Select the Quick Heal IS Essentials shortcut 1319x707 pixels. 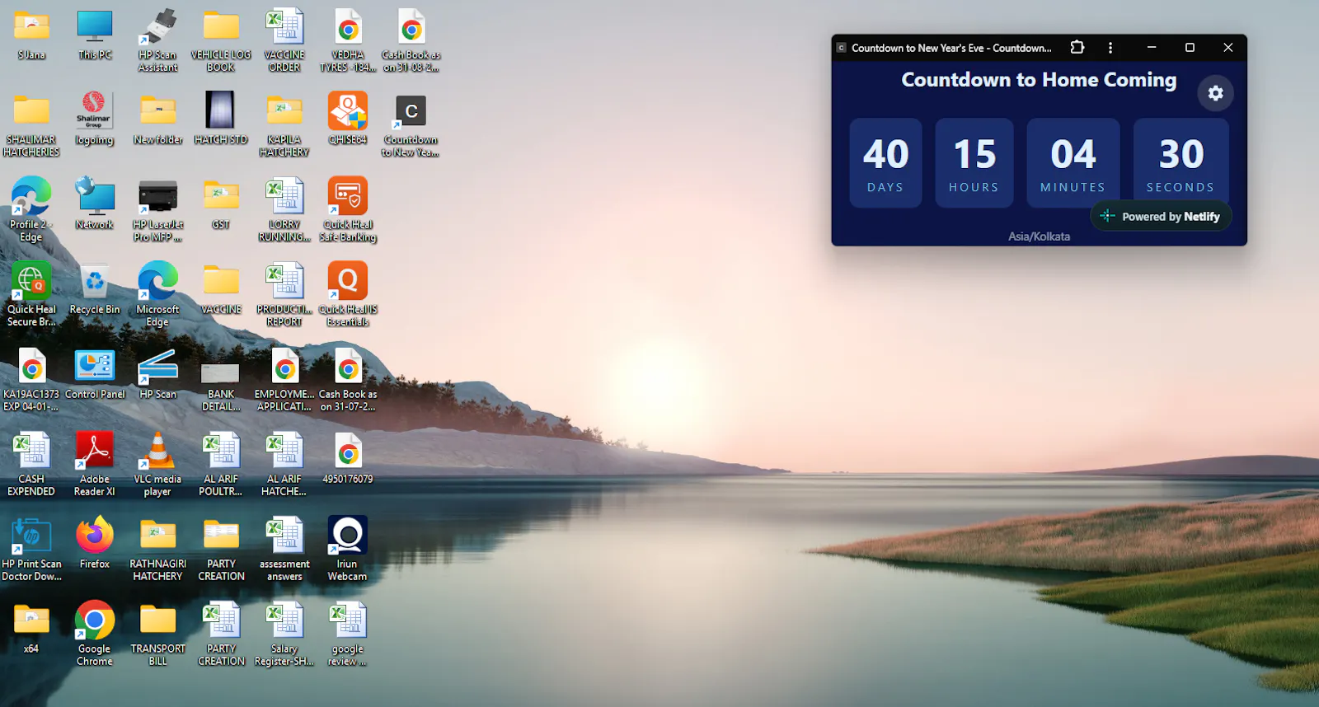tap(348, 296)
